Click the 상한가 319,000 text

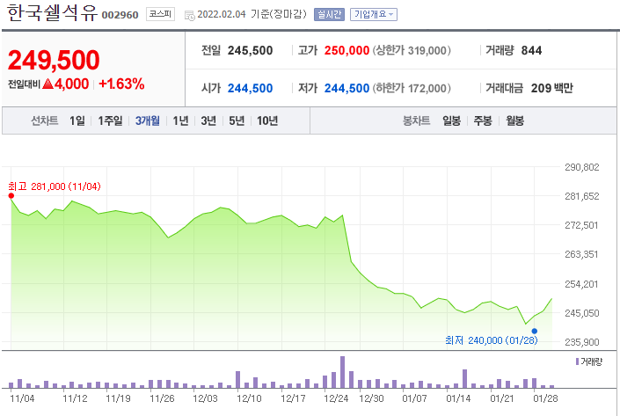(412, 51)
